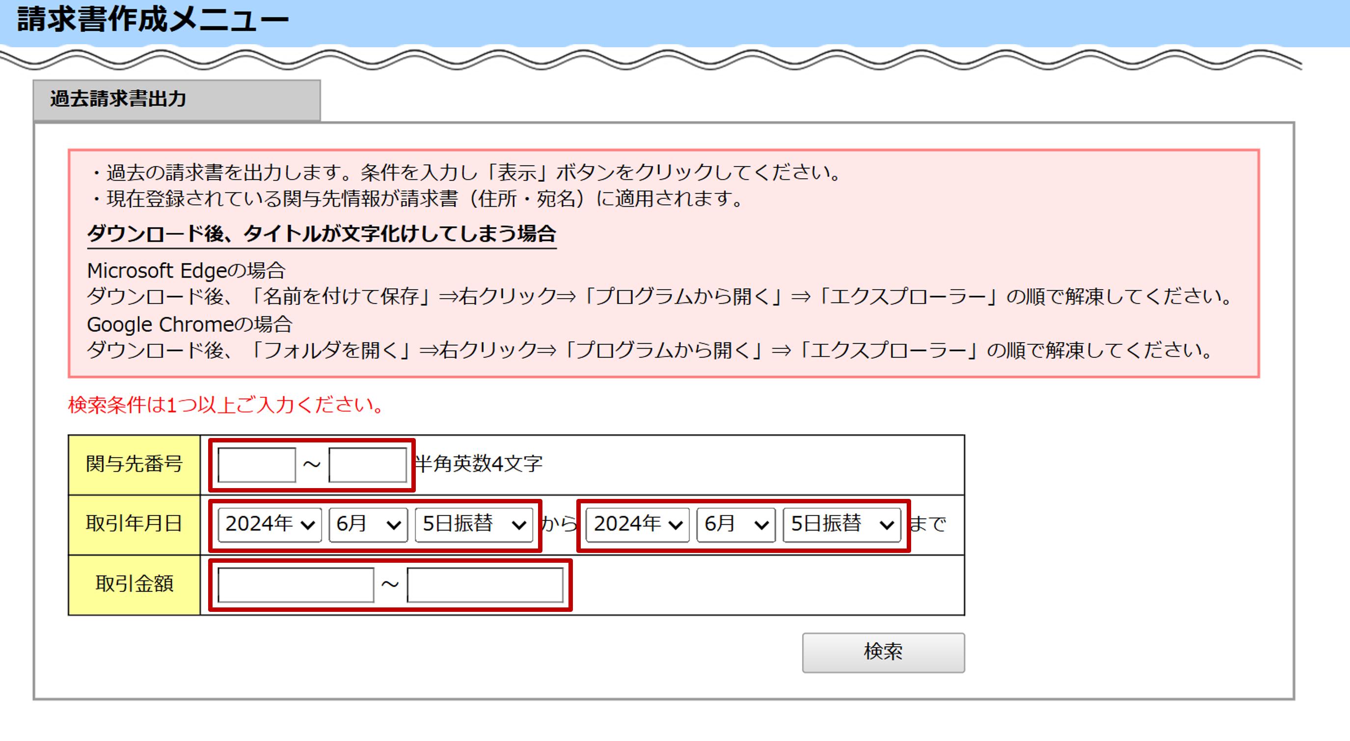
Task: Click the 半角英数4文字 hint text
Action: tap(479, 464)
